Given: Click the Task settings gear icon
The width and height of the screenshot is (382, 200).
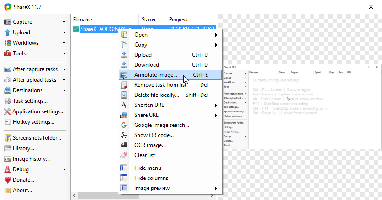Looking at the screenshot, I should click(8, 101).
